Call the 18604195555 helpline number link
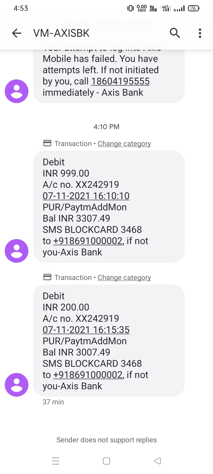The width and height of the screenshot is (213, 474). tap(120, 81)
